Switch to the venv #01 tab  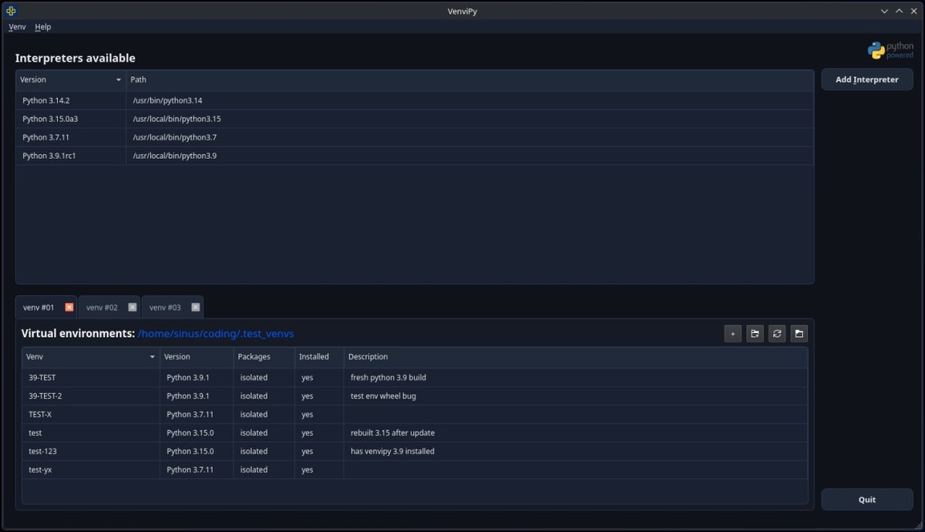[39, 308]
